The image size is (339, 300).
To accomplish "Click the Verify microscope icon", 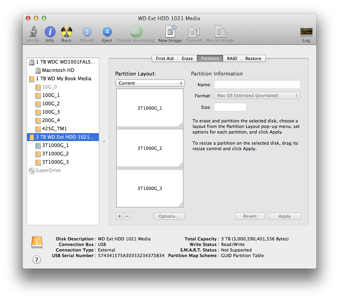I will [x=33, y=32].
